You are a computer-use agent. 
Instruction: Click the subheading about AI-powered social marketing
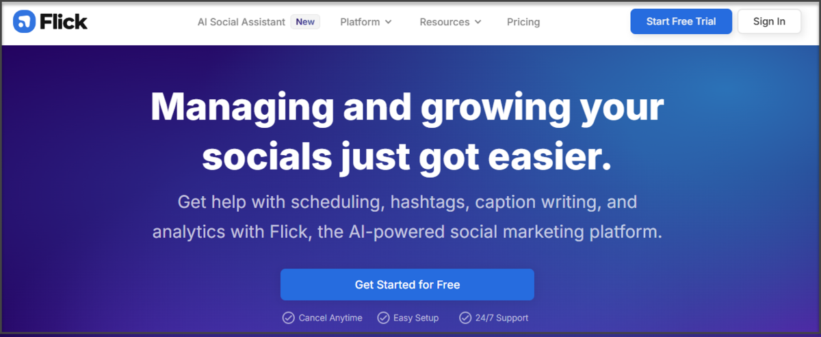pos(407,217)
